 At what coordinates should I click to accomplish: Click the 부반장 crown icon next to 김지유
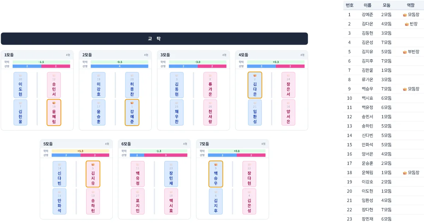(405, 52)
